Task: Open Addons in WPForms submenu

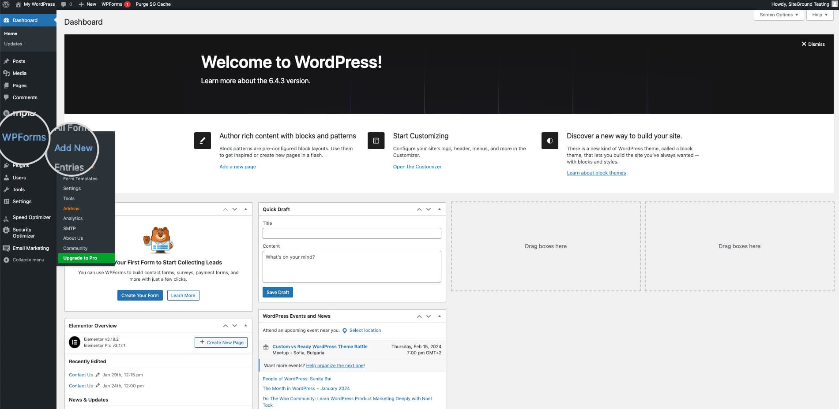Action: coord(71,208)
